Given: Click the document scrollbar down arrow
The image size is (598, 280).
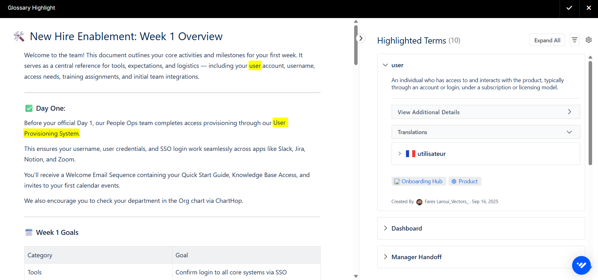Looking at the screenshot, I should tap(356, 276).
